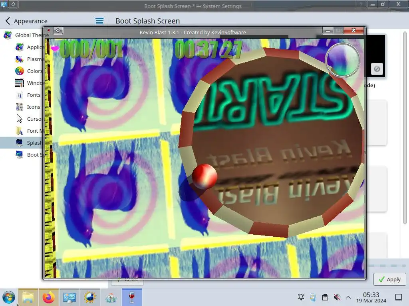409x306 pixels.
Task: Click the Window Decorations icon
Action: click(x=20, y=83)
